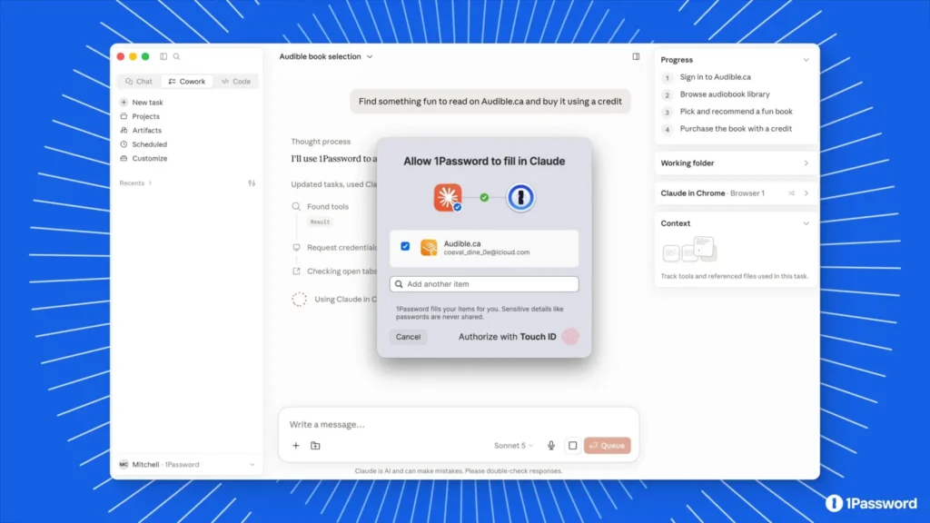This screenshot has height=523, width=930.
Task: Open Scheduled in sidebar
Action: point(143,144)
